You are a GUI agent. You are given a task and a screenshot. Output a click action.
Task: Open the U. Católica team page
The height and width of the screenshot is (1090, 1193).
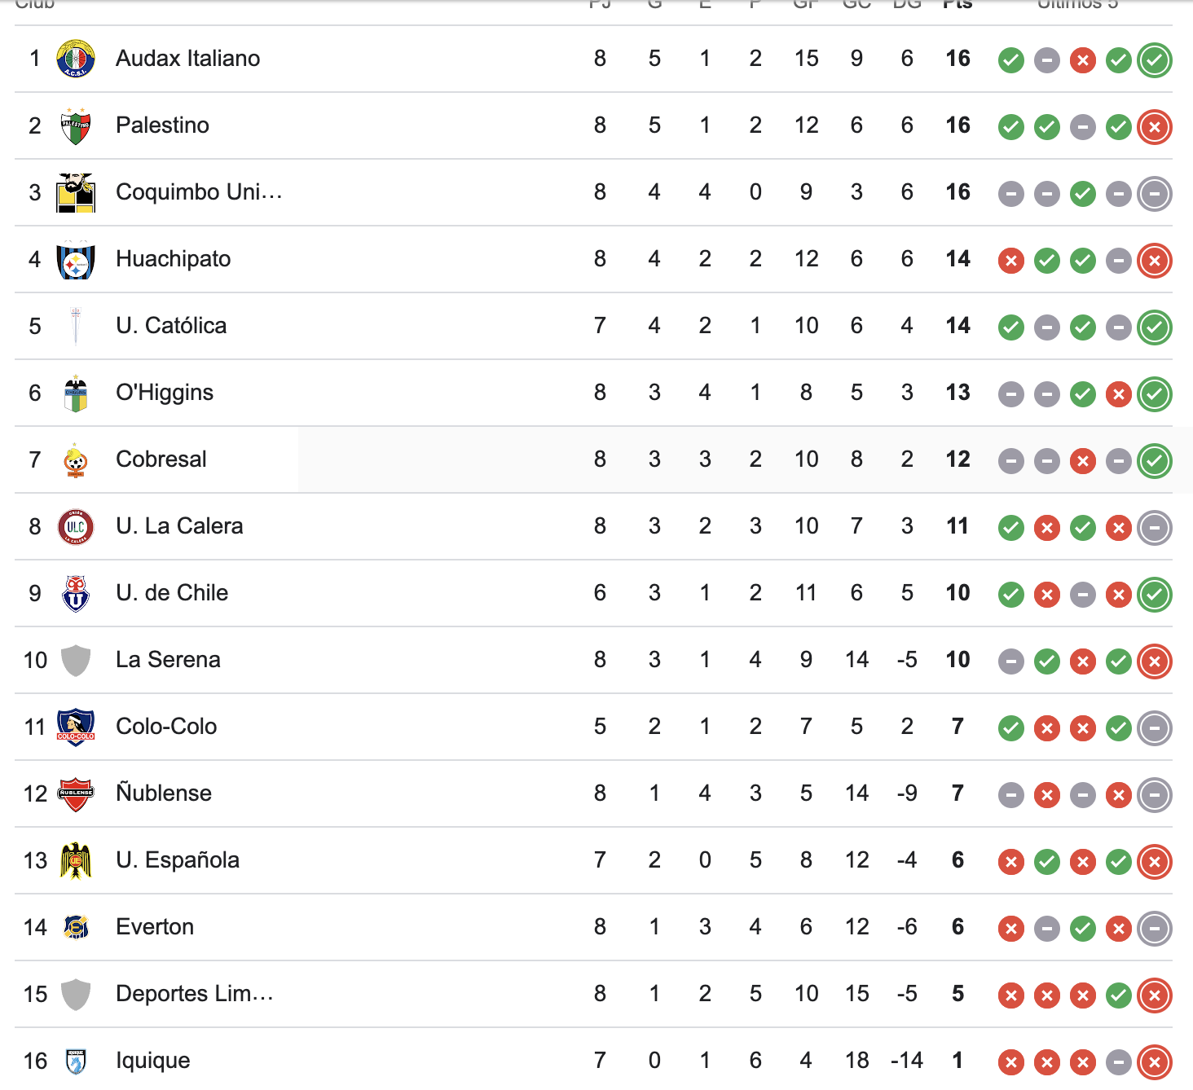172,326
